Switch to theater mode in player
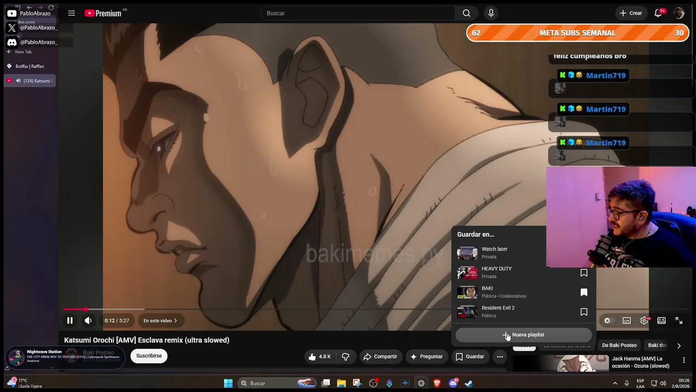The height and width of the screenshot is (392, 696). 662,321
